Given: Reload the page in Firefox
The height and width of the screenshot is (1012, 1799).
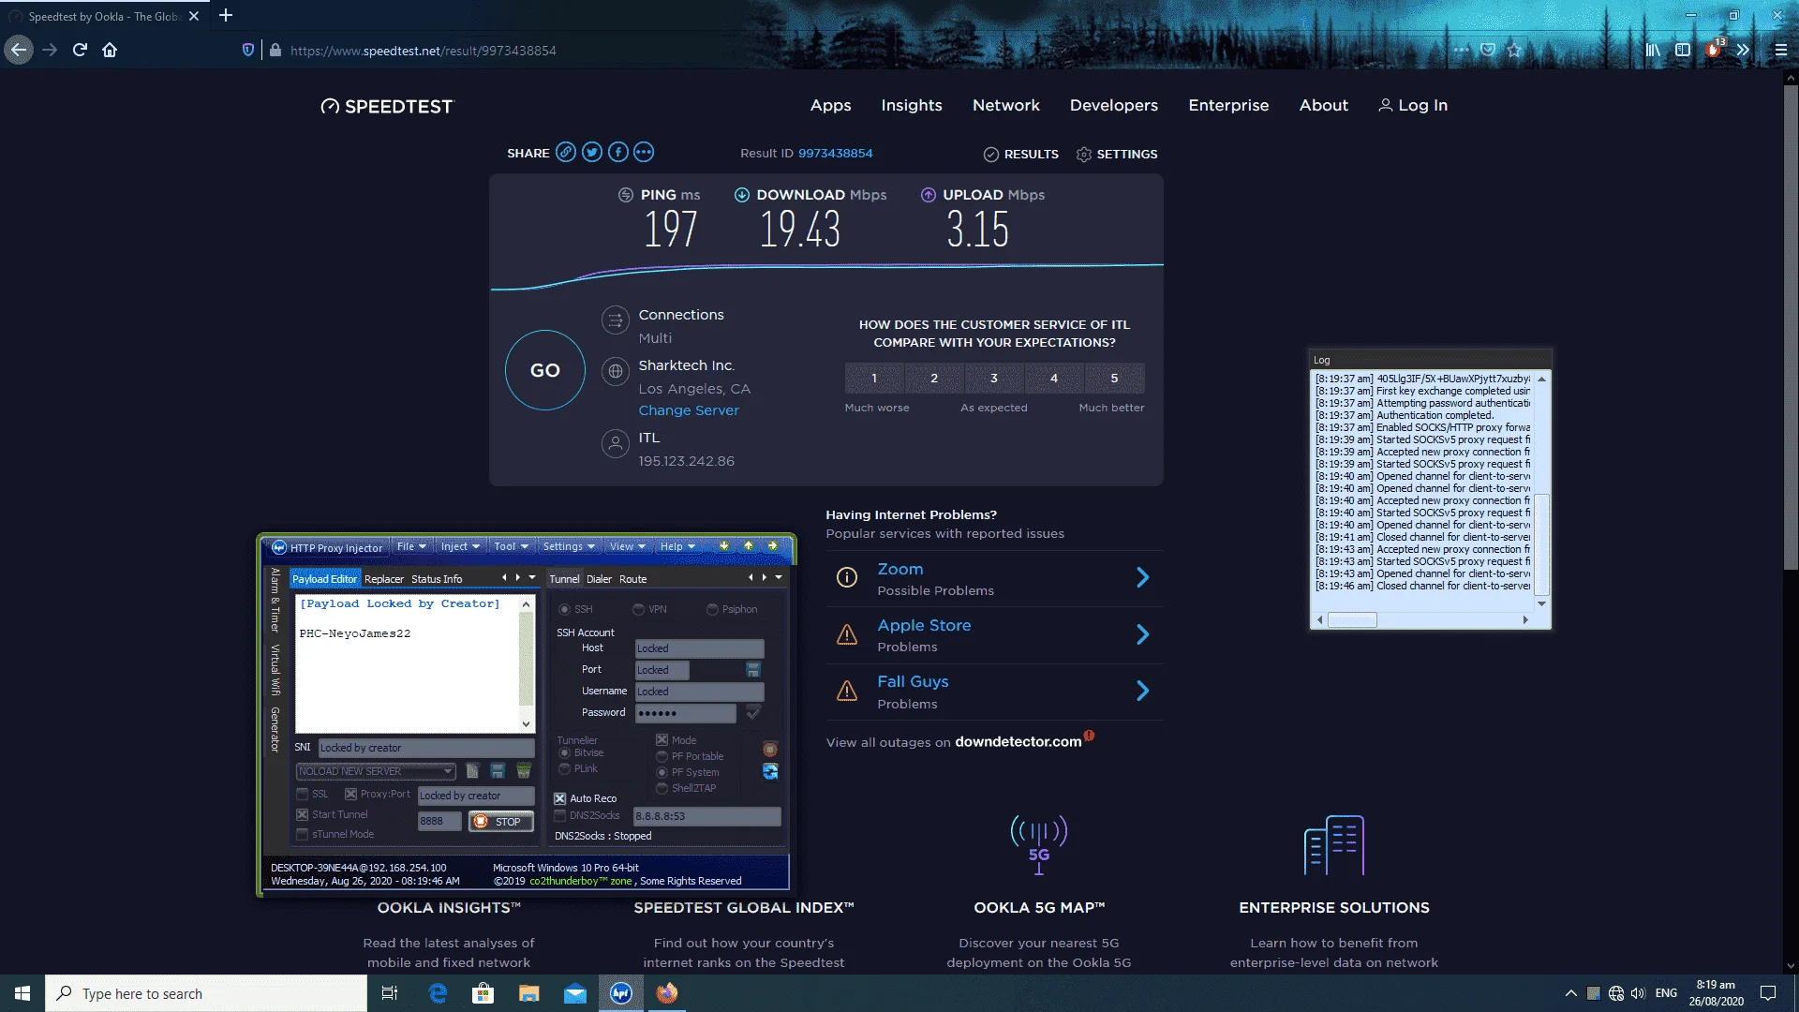Looking at the screenshot, I should tap(80, 50).
